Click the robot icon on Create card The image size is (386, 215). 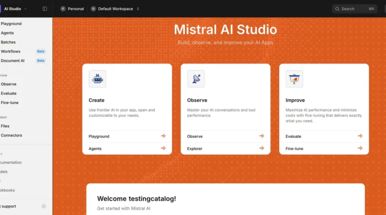coord(97,79)
